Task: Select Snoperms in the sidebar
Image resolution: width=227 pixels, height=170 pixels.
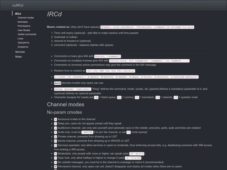Action: point(23,47)
